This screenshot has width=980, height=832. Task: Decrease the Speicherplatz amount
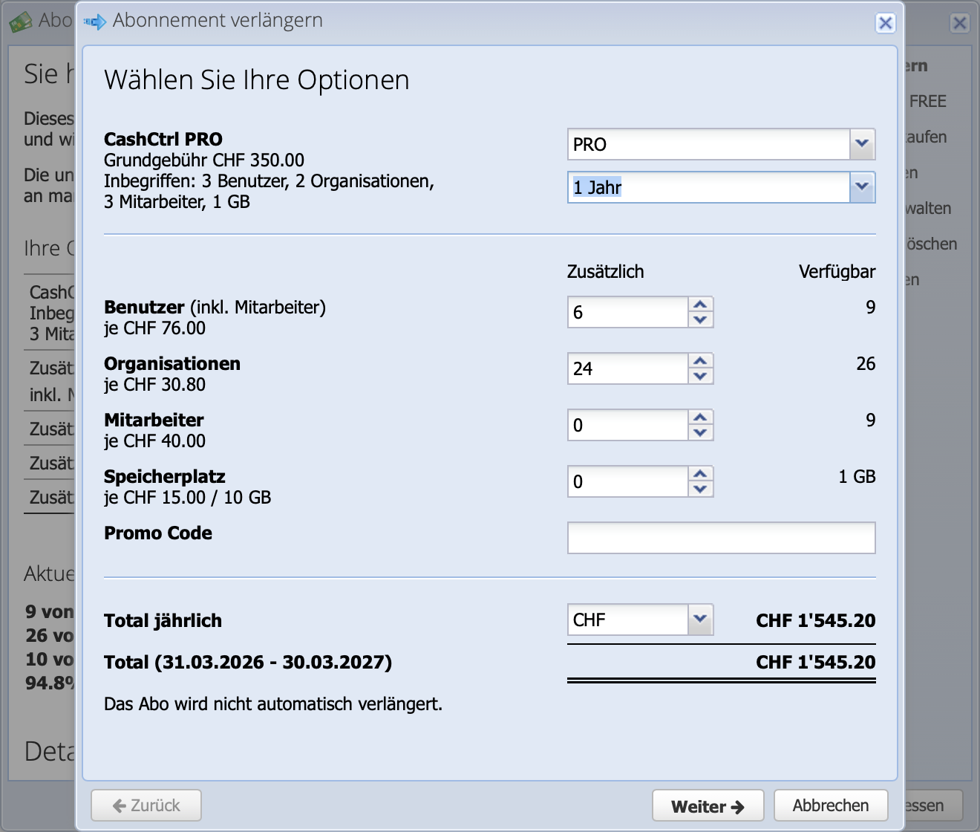click(699, 489)
